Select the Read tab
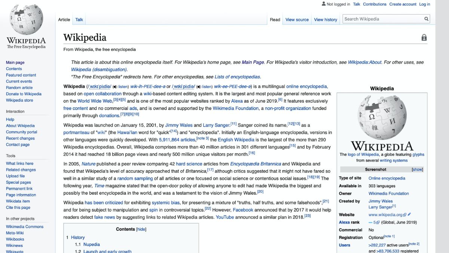 [x=275, y=19]
